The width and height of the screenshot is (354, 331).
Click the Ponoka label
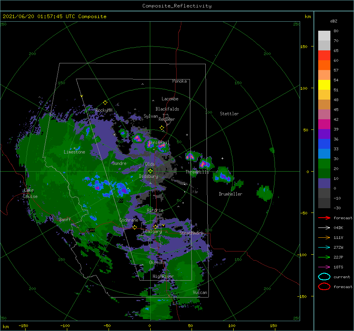[179, 81]
